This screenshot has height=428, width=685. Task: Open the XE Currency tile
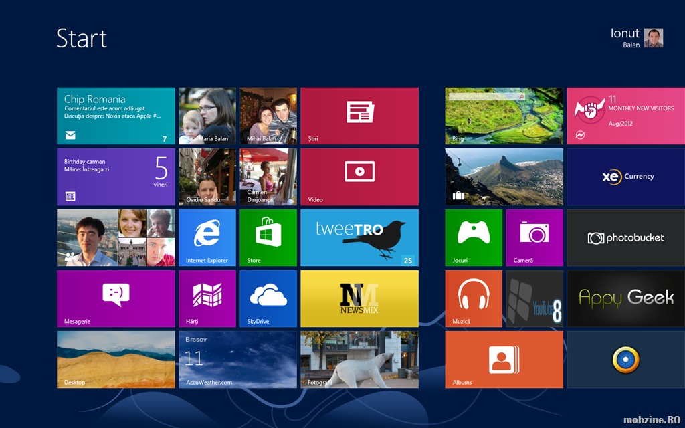626,177
